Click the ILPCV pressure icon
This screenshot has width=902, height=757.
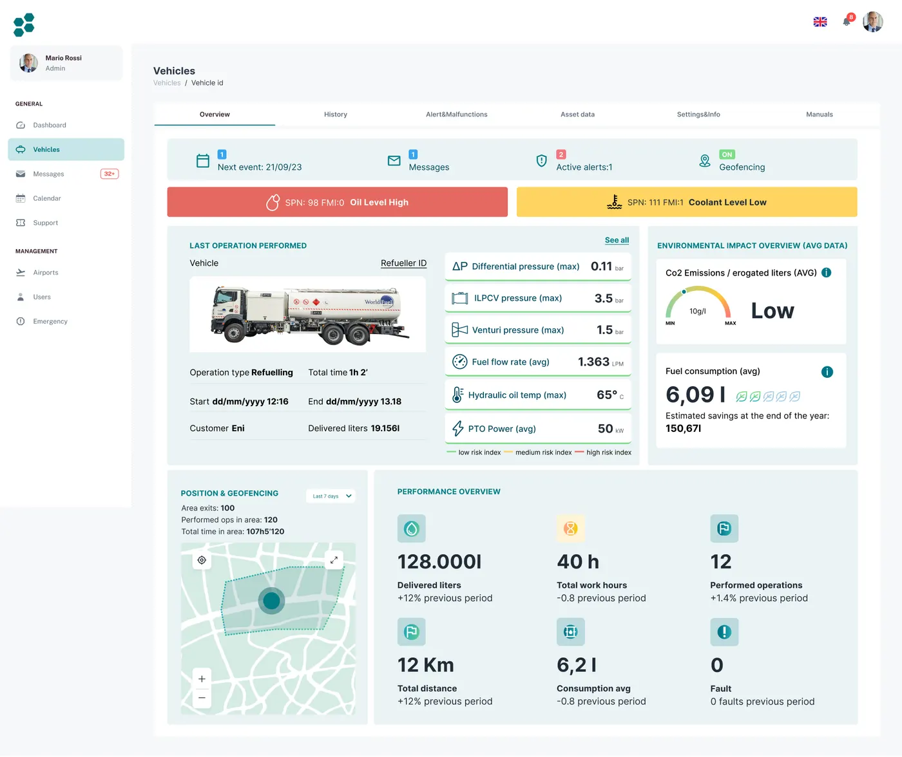coord(460,298)
